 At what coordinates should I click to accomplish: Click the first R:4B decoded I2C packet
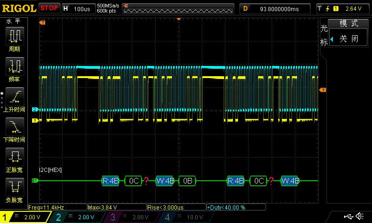click(x=111, y=181)
